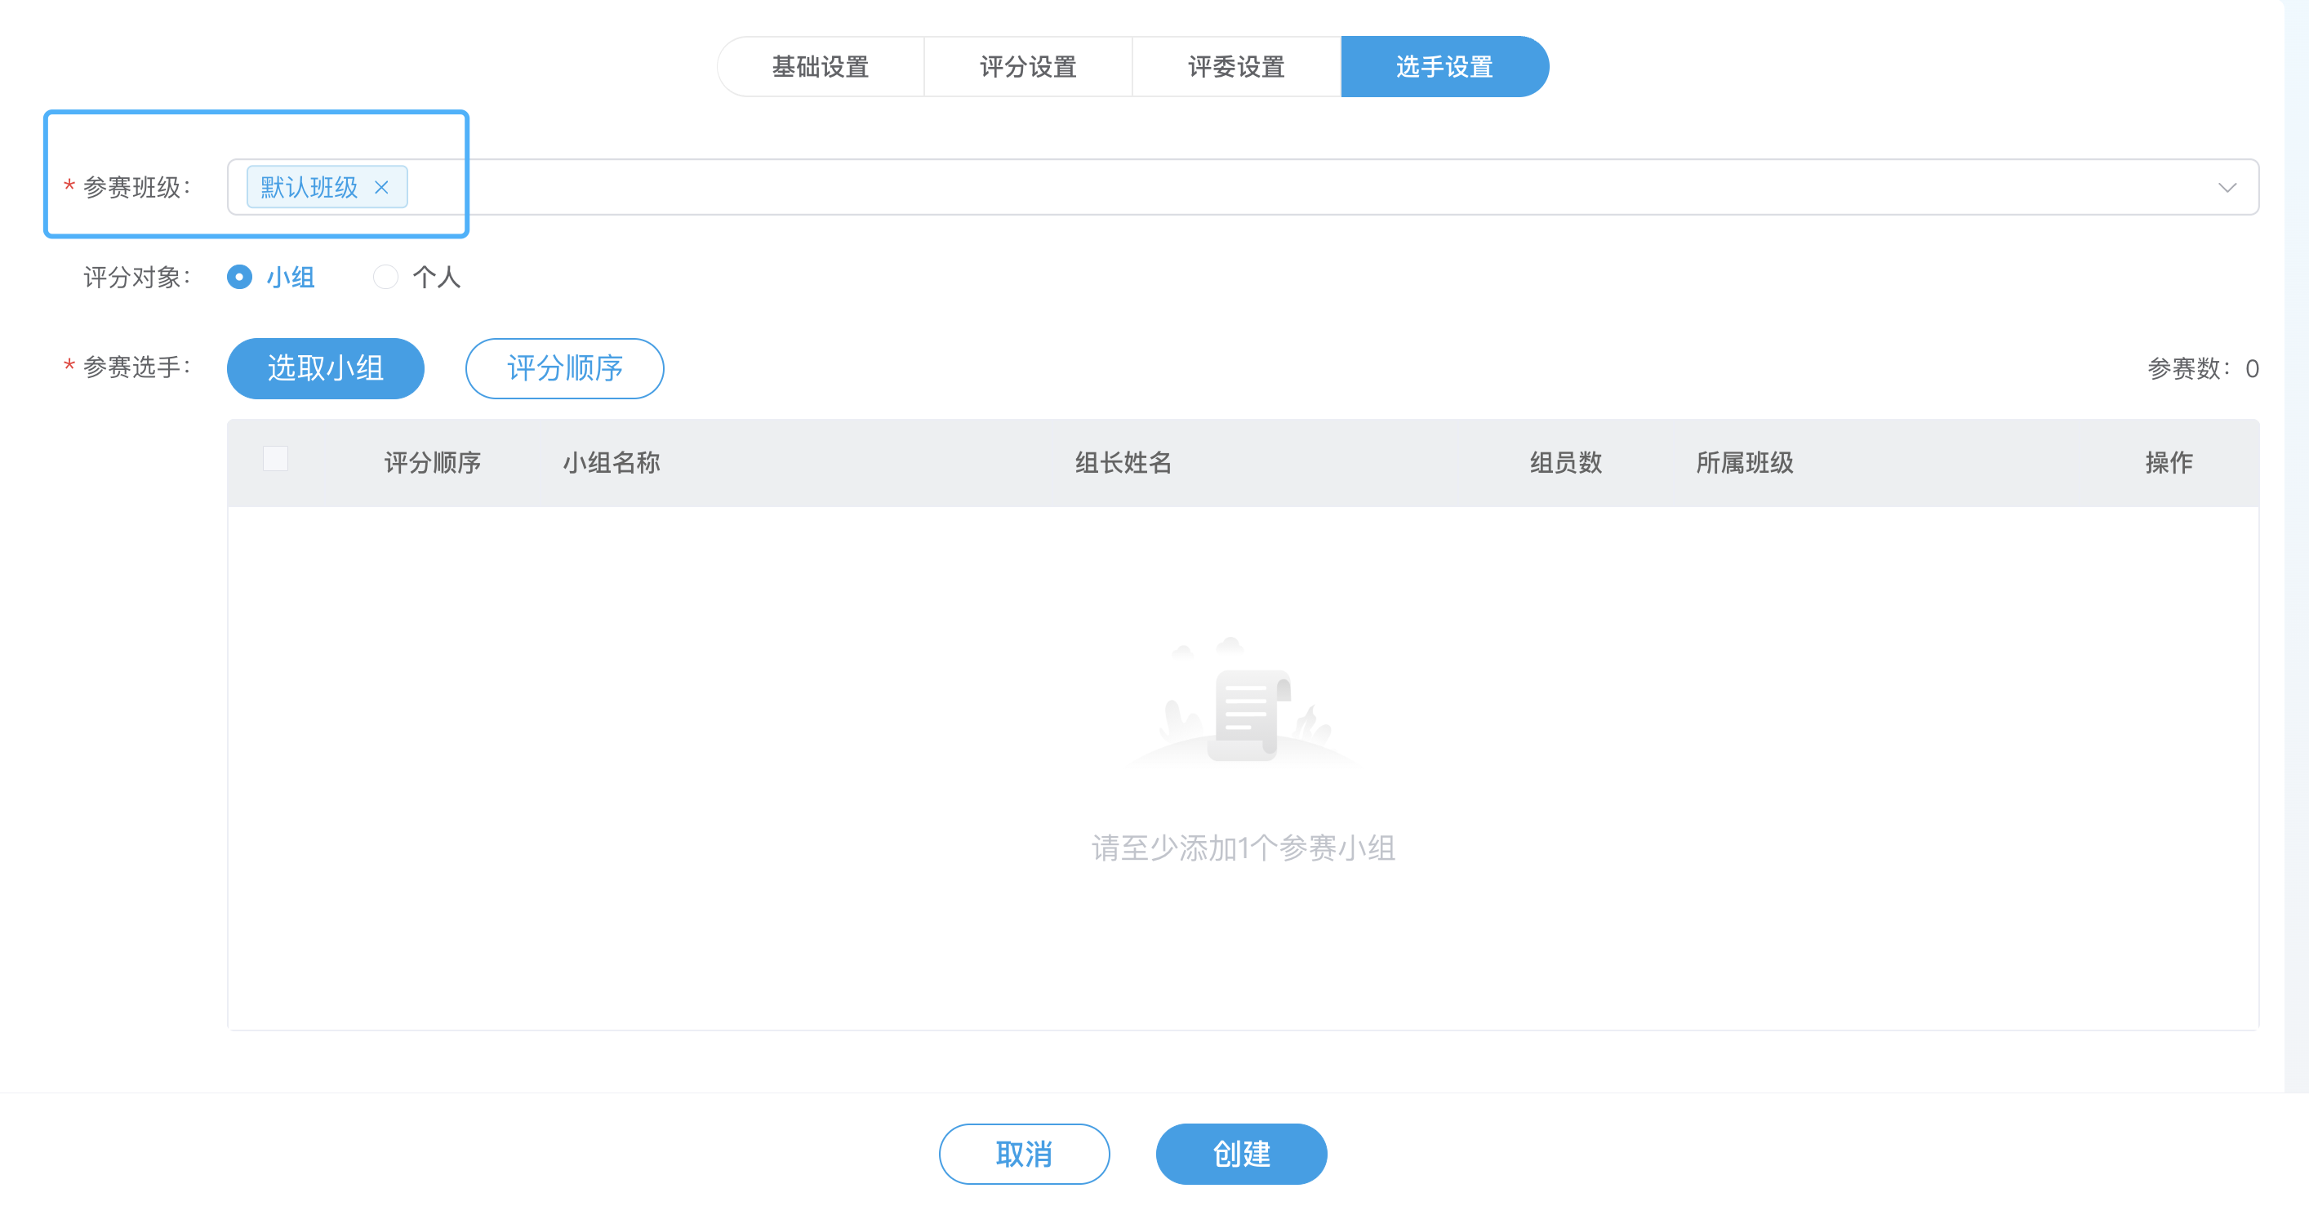Click the 所属班级 column header
The height and width of the screenshot is (1215, 2309).
[x=1745, y=463]
